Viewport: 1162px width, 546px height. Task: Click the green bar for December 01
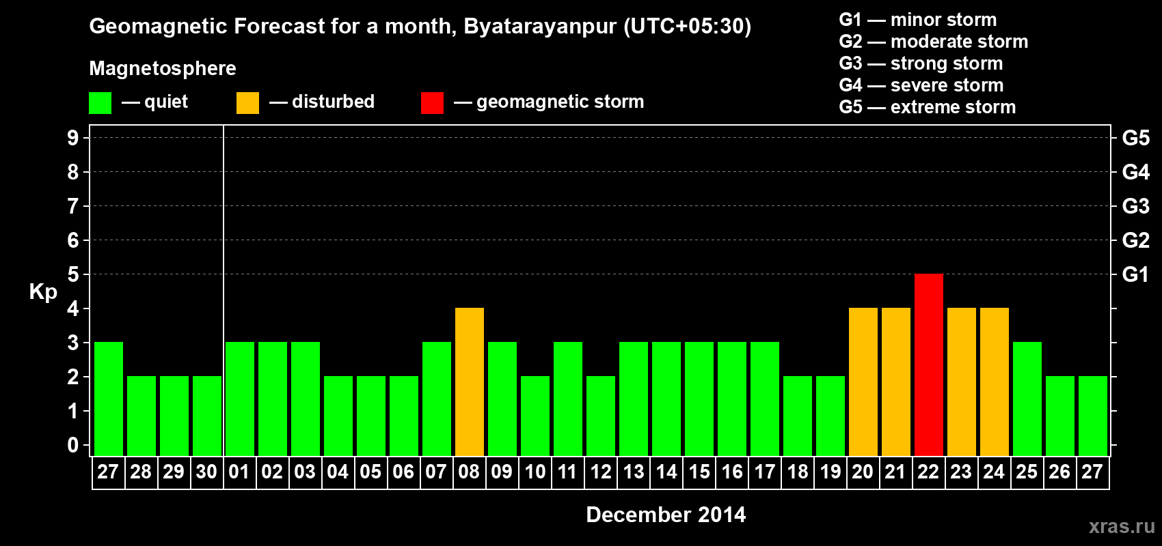(x=240, y=399)
